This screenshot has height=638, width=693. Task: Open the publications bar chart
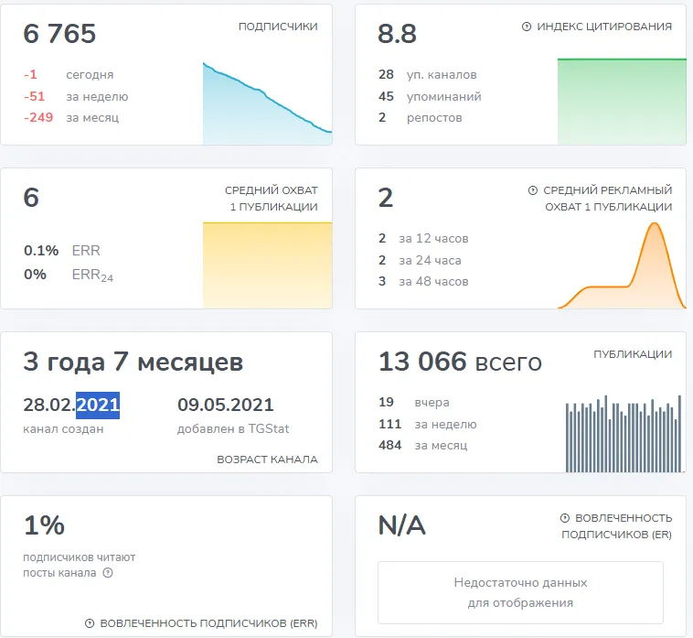624,434
